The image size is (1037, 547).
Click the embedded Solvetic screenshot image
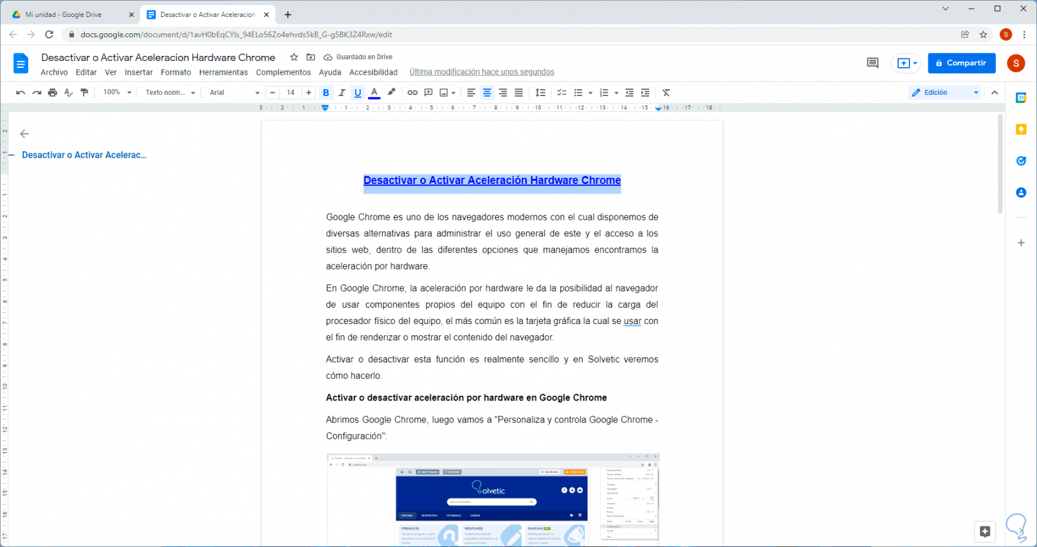(493, 500)
